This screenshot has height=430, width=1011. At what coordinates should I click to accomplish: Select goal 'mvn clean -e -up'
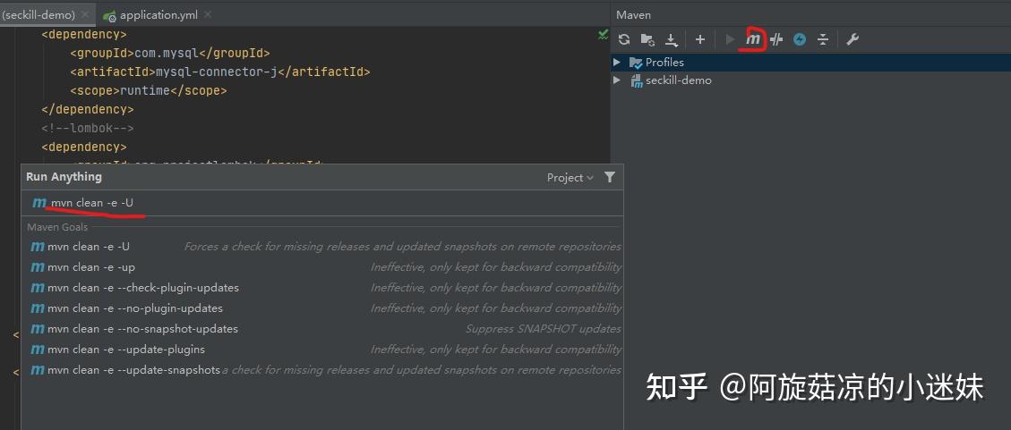tap(91, 267)
